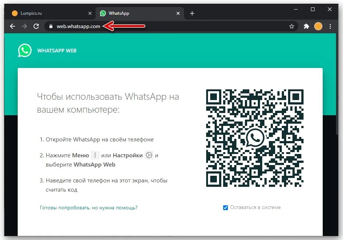
Task: Open the extensions puzzle icon
Action: pos(306,26)
